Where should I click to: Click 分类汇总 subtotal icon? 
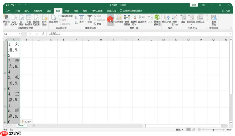(200, 19)
